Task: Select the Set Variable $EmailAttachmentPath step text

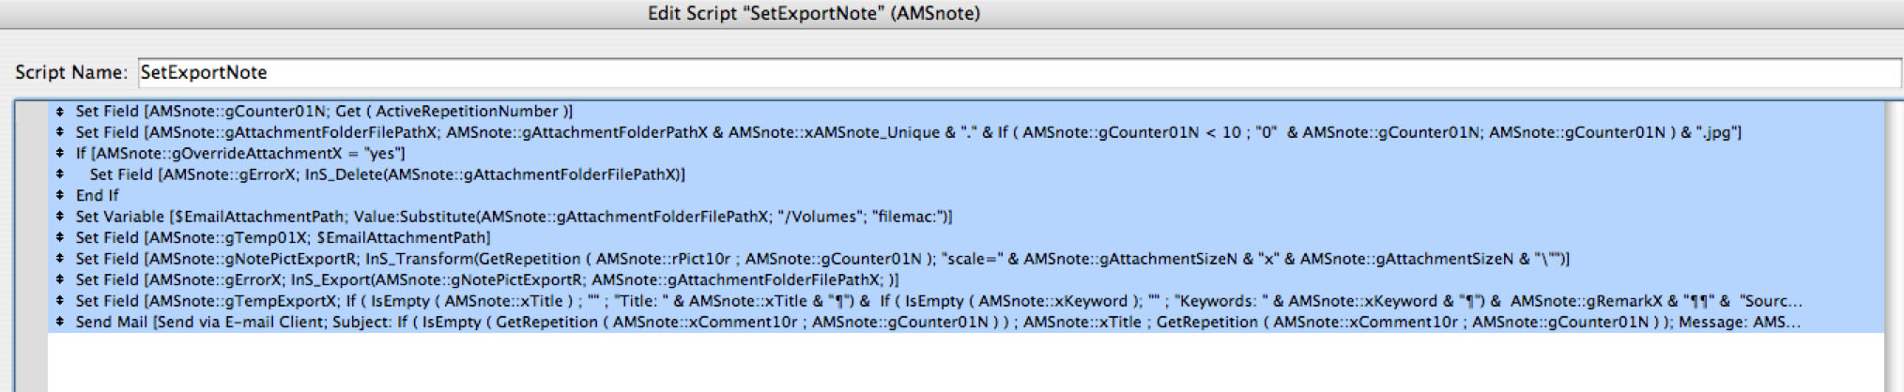Action: (514, 217)
